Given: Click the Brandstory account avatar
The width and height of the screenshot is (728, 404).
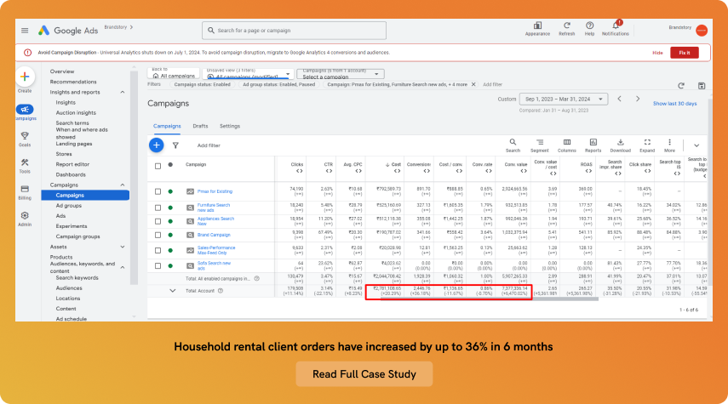Looking at the screenshot, I should pos(702,31).
